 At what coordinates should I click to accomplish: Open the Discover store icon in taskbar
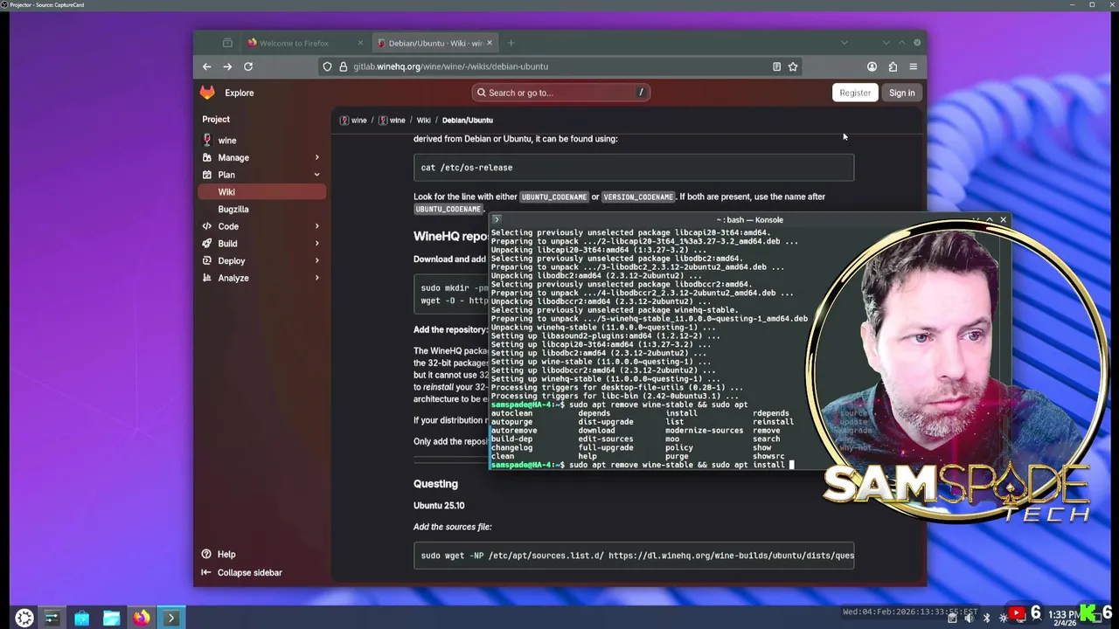(81, 618)
